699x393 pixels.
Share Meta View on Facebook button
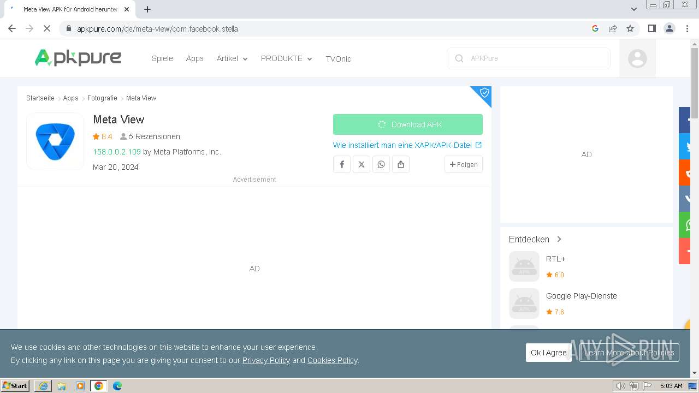click(x=342, y=164)
